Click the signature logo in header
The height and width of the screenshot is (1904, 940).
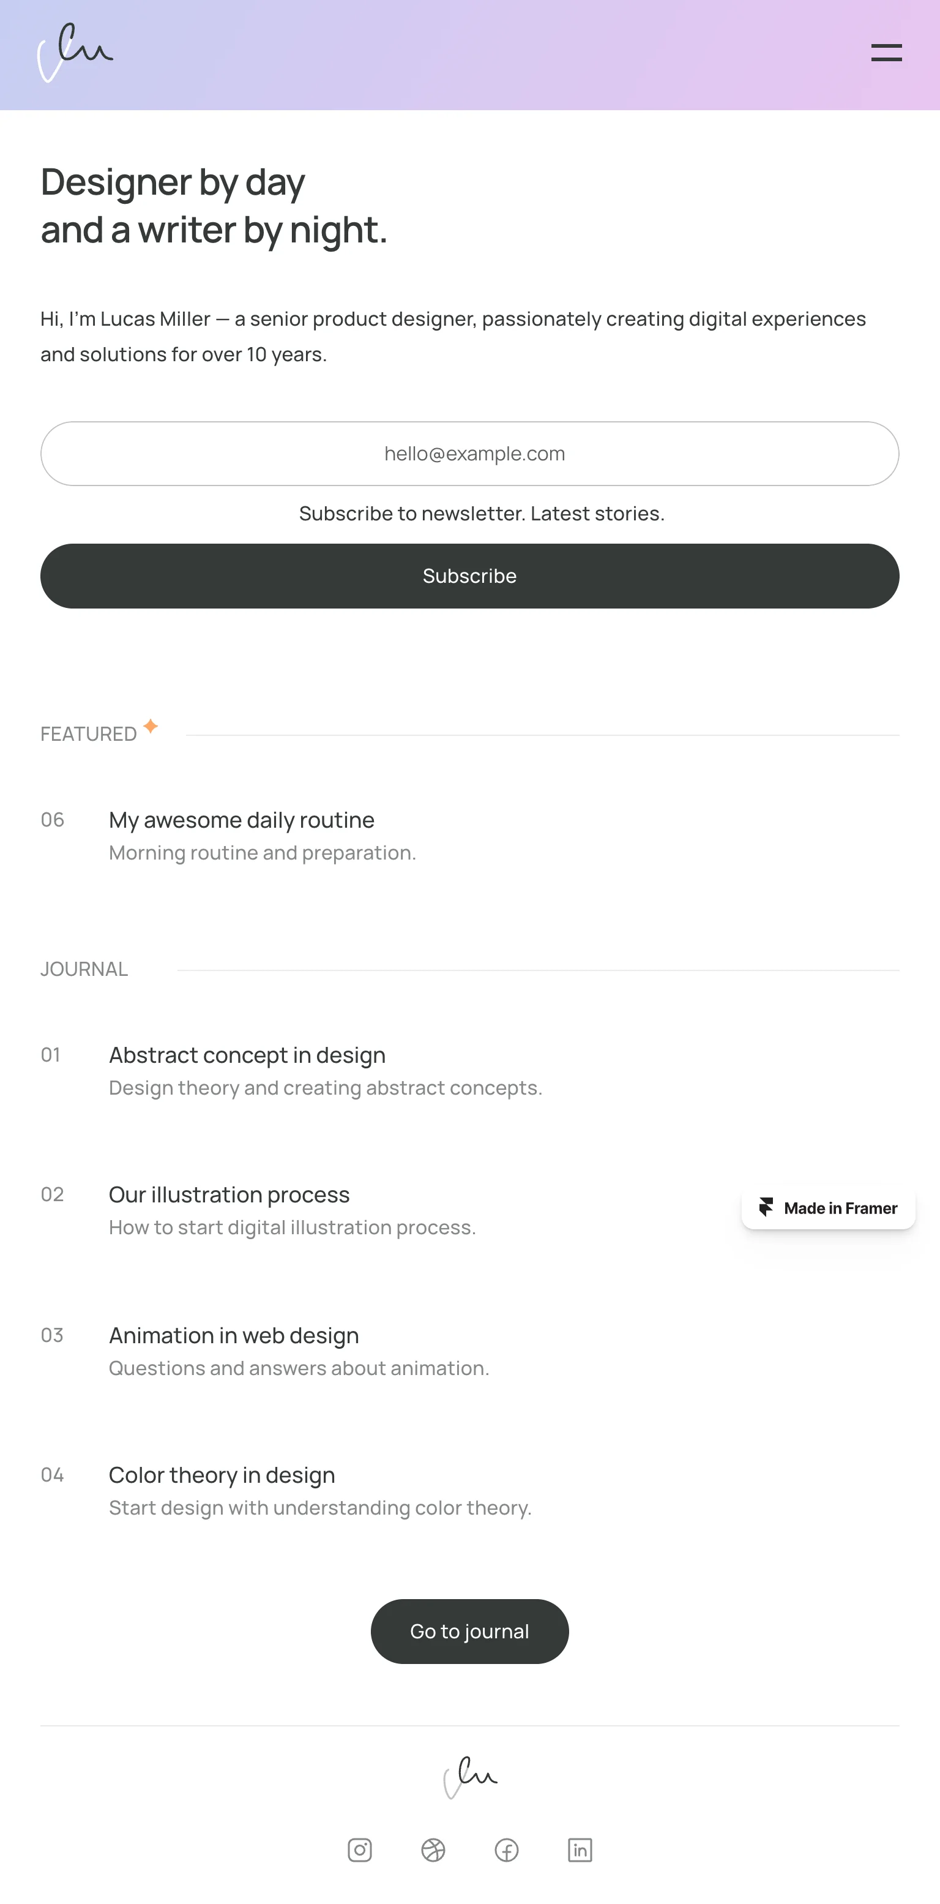tap(75, 53)
